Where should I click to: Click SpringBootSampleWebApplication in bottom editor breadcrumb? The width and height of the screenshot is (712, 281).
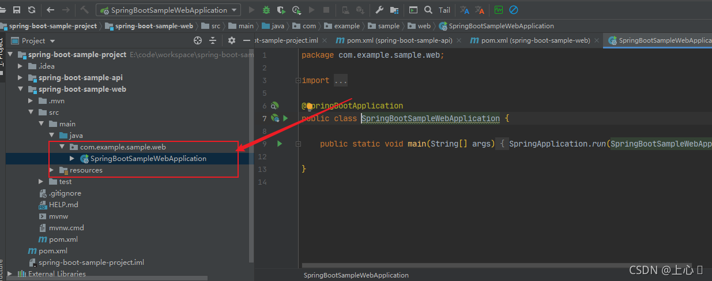click(x=356, y=275)
